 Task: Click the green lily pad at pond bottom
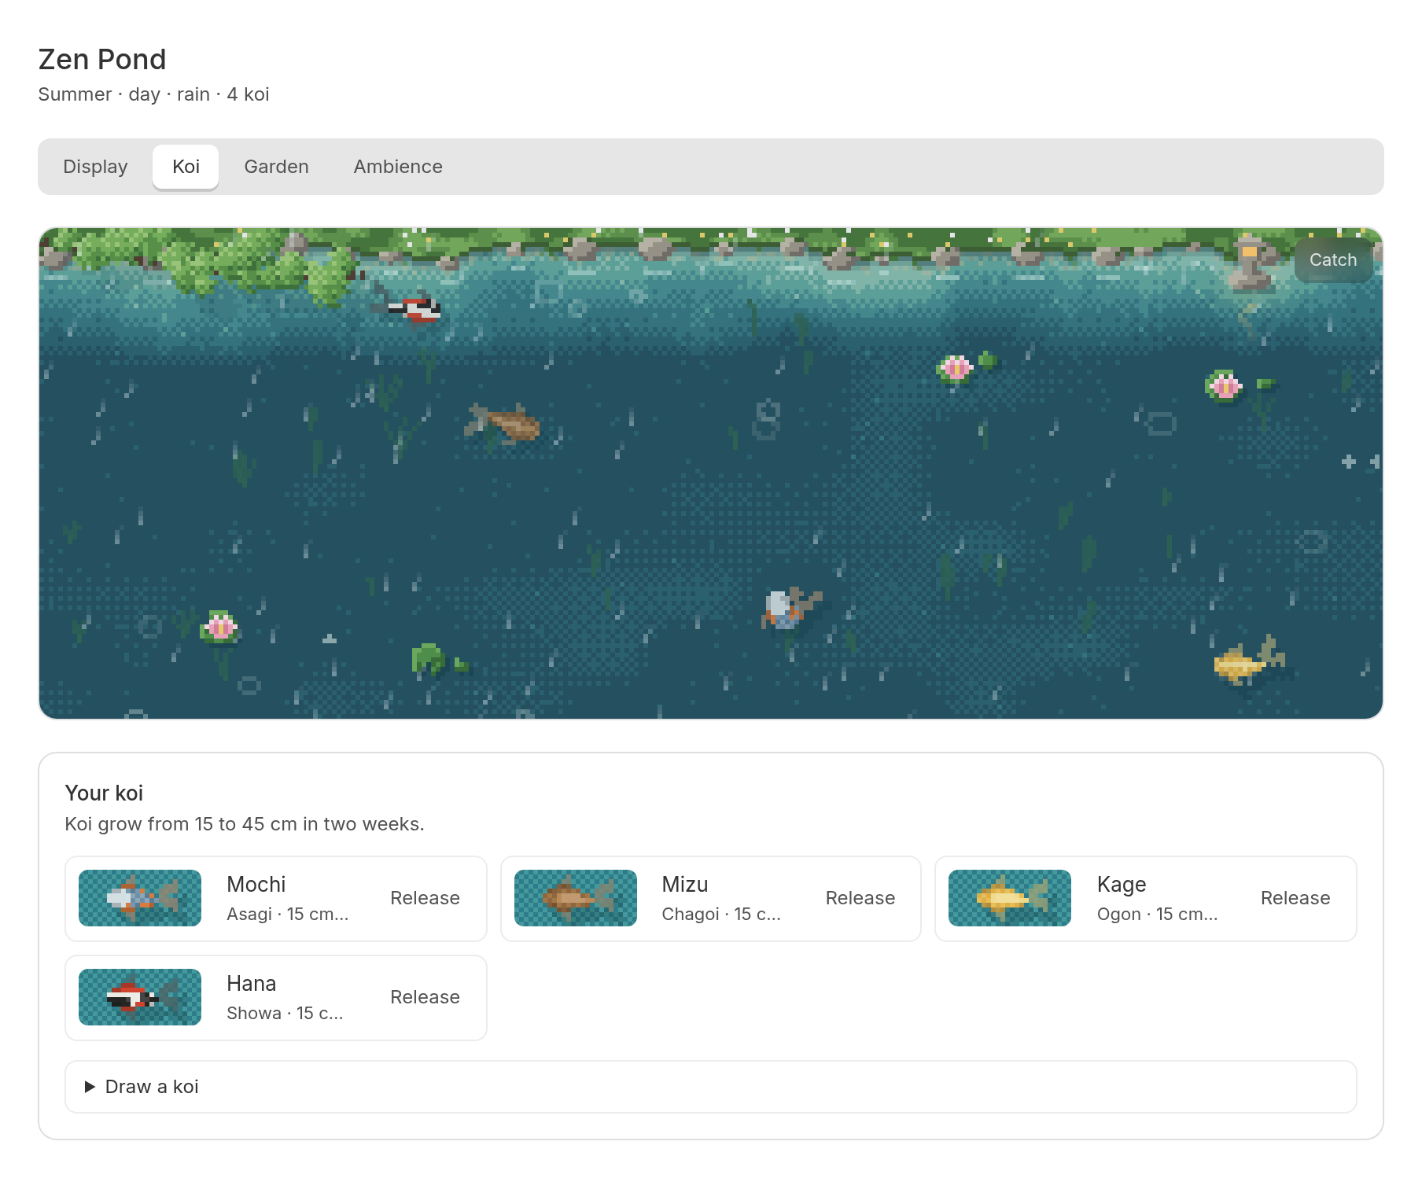429,659
